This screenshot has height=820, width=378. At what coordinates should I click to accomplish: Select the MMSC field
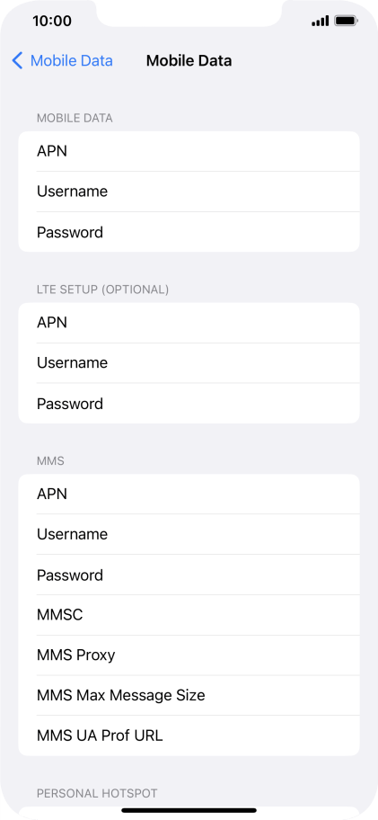[189, 615]
